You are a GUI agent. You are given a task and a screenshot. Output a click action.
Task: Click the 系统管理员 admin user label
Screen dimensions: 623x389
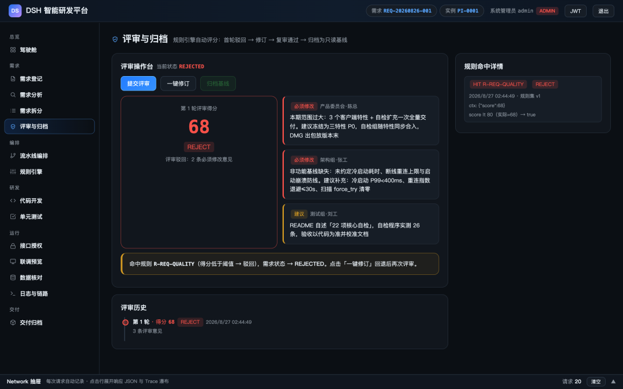[511, 11]
